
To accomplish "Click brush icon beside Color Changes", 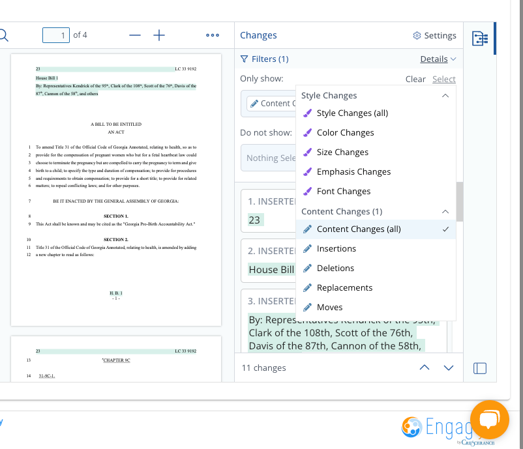I will coord(307,133).
